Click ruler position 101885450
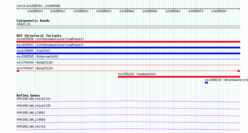248x133 pixels. [x=150, y=11]
